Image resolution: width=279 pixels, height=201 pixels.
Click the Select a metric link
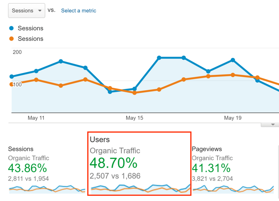(78, 11)
